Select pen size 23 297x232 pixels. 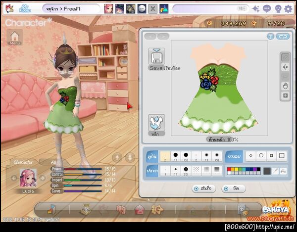pyautogui.click(x=186, y=171)
